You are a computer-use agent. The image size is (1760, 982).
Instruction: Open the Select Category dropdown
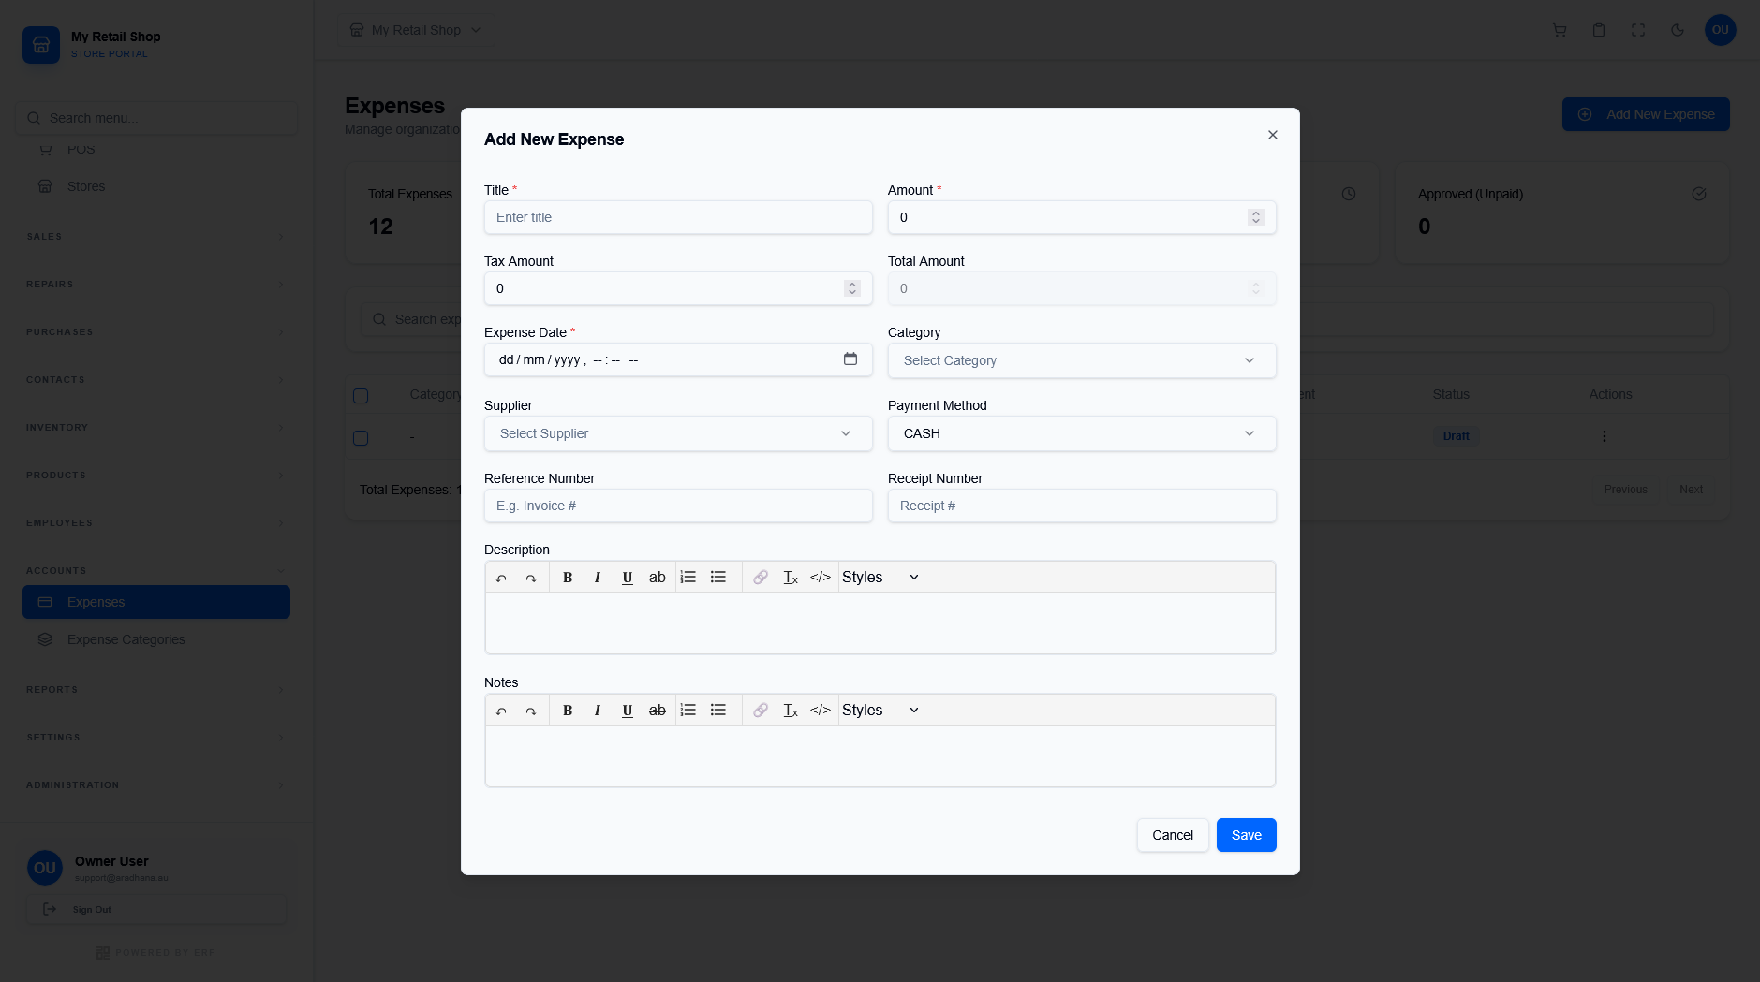[1080, 360]
